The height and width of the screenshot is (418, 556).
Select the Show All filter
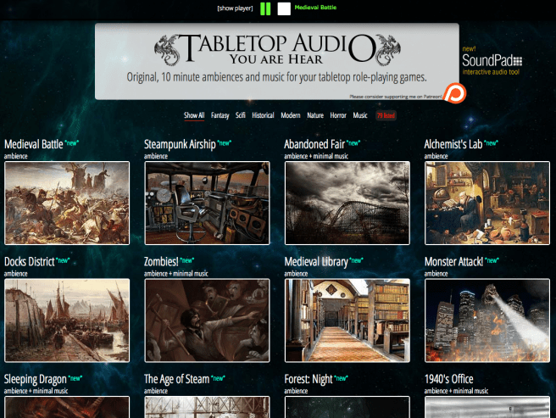point(194,115)
